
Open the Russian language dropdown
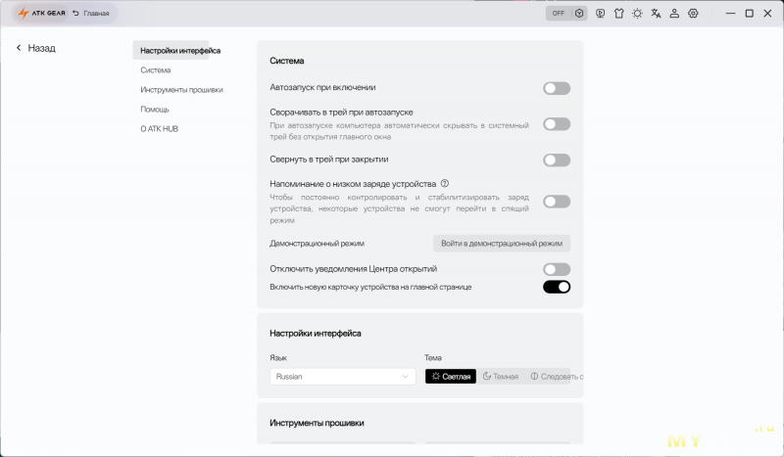click(x=342, y=377)
